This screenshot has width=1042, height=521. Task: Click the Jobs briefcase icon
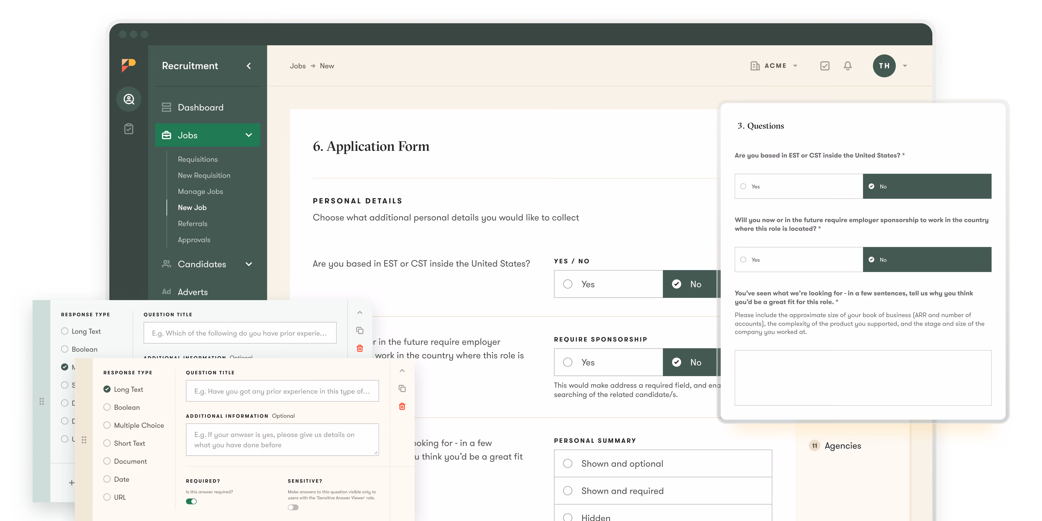(166, 135)
